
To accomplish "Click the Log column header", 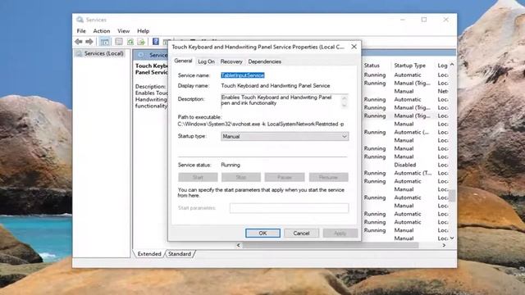I will tap(442, 66).
